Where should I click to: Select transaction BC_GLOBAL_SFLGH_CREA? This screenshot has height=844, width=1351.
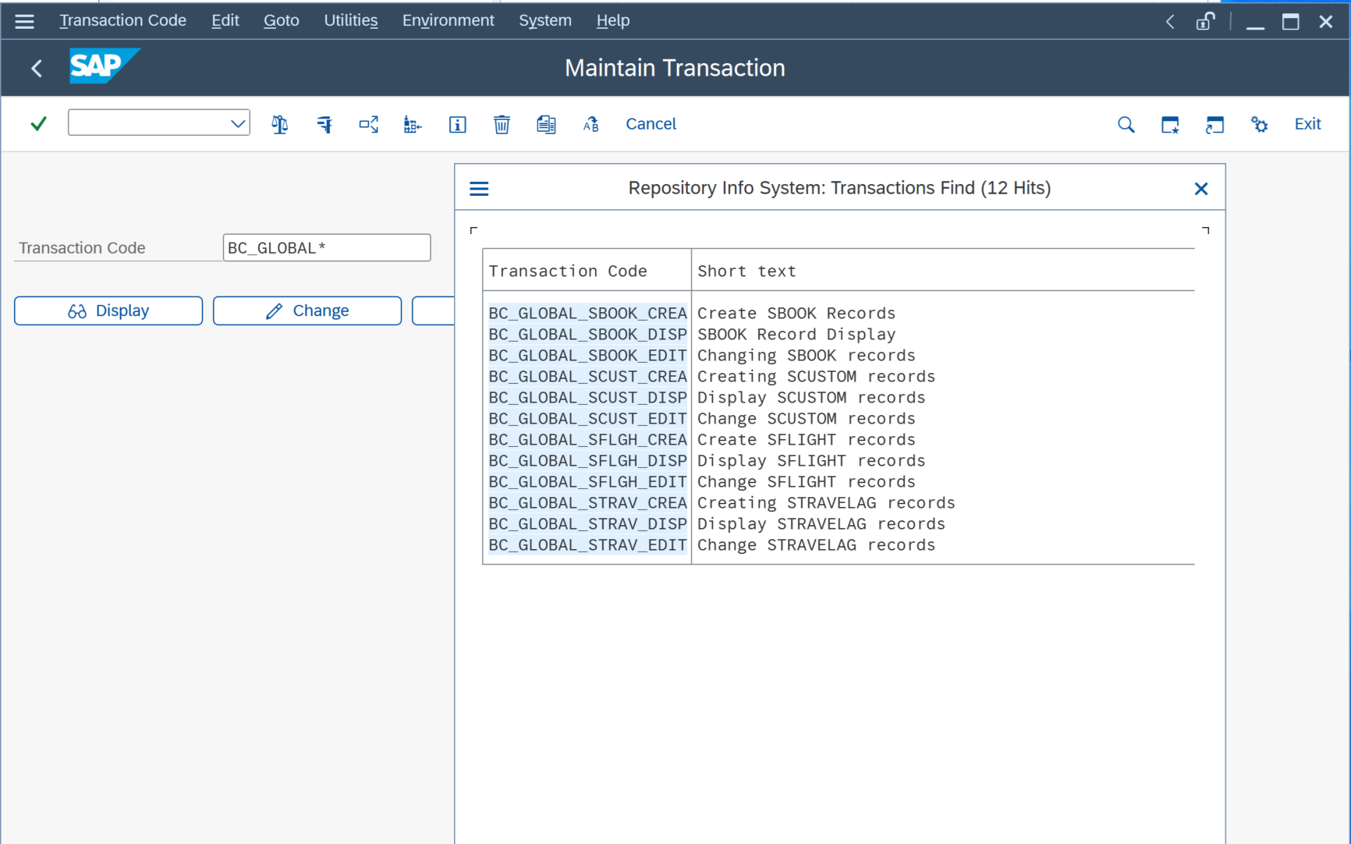[587, 439]
